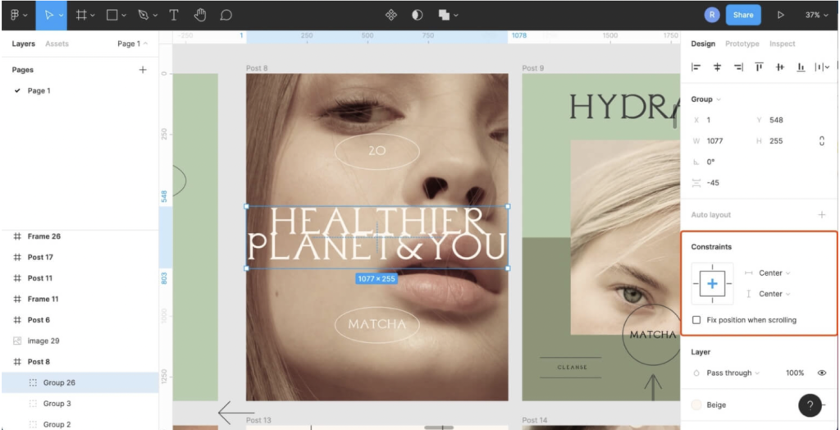Open the horizontal constraint Center dropdown
This screenshot has width=840, height=430.
pos(774,272)
